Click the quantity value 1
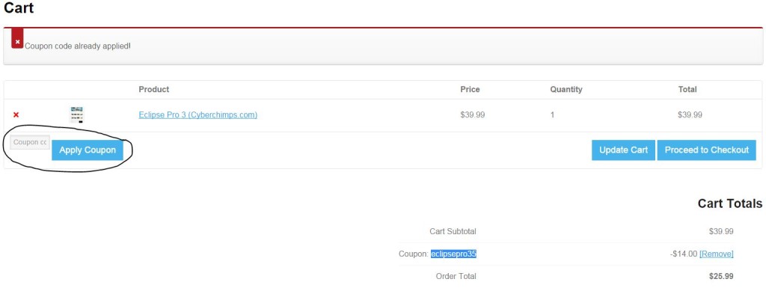 [x=553, y=115]
